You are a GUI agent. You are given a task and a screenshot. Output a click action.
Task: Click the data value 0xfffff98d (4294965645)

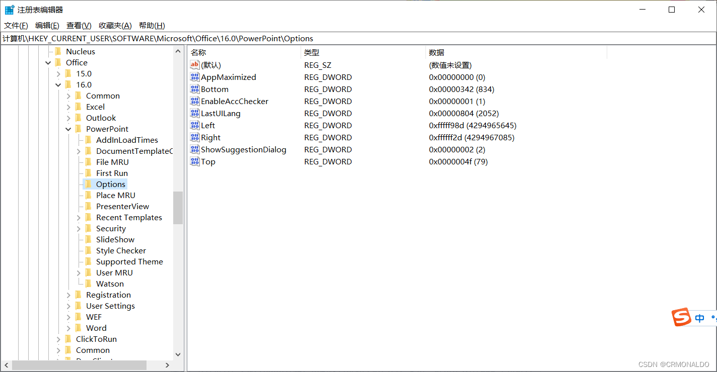click(x=473, y=125)
